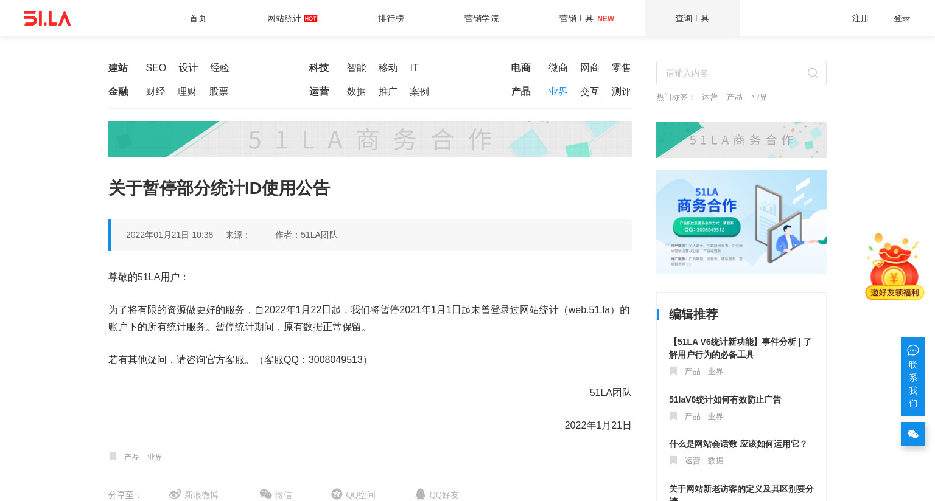Screen dimensions: 935x501
Task: Click 业界 tag below the article
Action: point(155,457)
